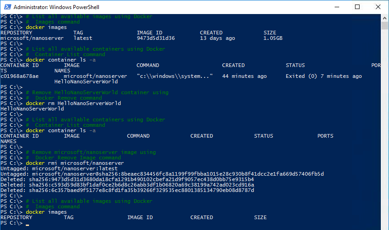
Task: Click 'HelloNanoServerWorld' under the NAMES column
Action: [x=86, y=81]
